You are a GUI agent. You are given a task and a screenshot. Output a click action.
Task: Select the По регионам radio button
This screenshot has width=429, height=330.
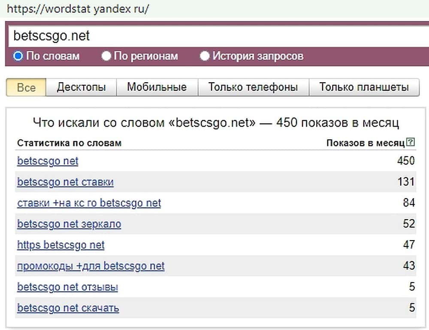(106, 56)
